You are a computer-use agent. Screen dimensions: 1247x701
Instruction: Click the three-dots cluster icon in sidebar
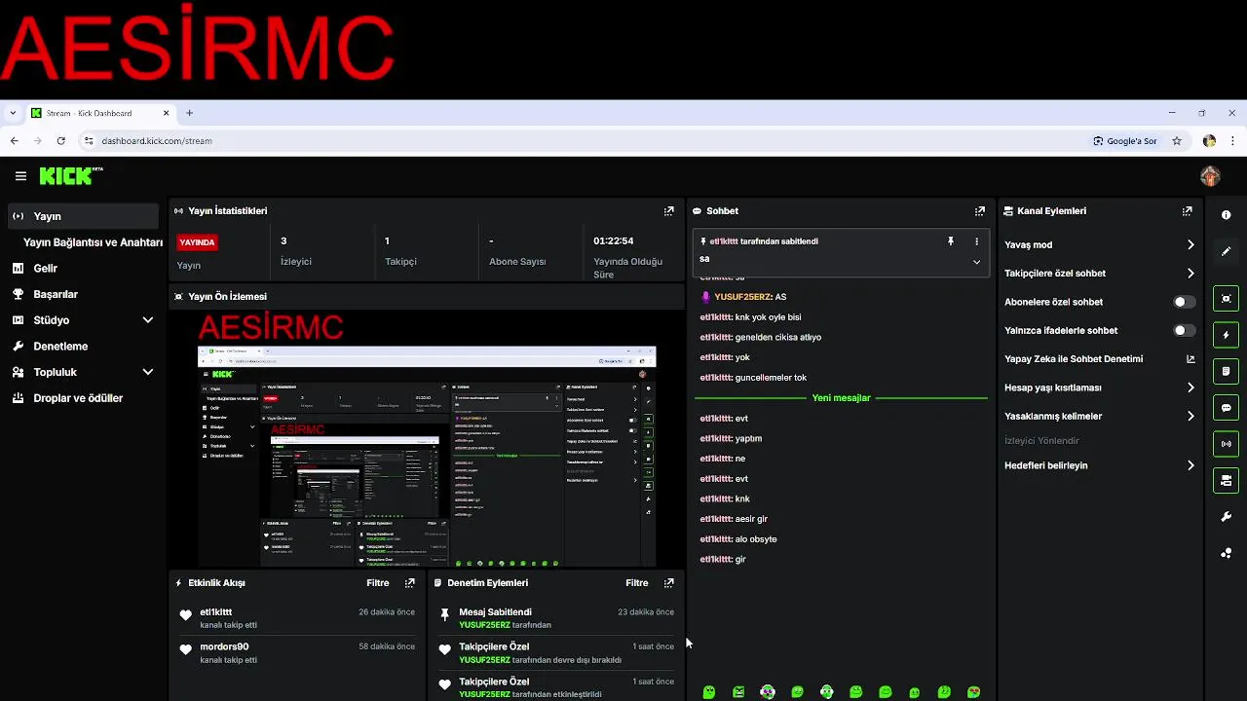click(x=1227, y=553)
